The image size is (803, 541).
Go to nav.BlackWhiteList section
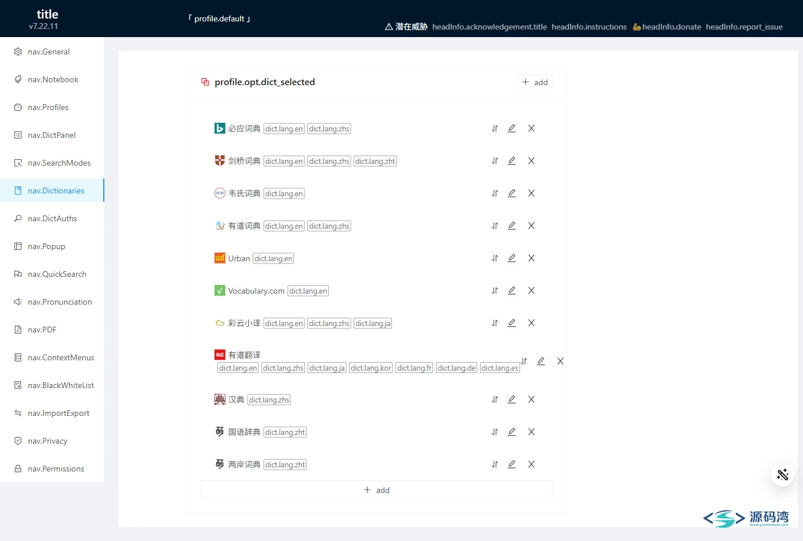(x=52, y=385)
